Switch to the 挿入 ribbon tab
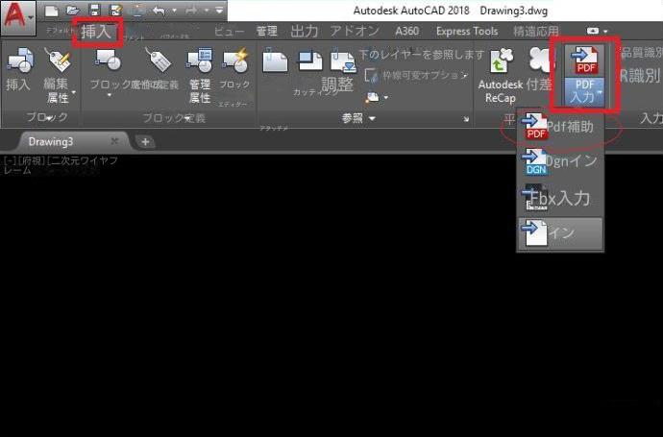The height and width of the screenshot is (437, 663). tap(97, 32)
